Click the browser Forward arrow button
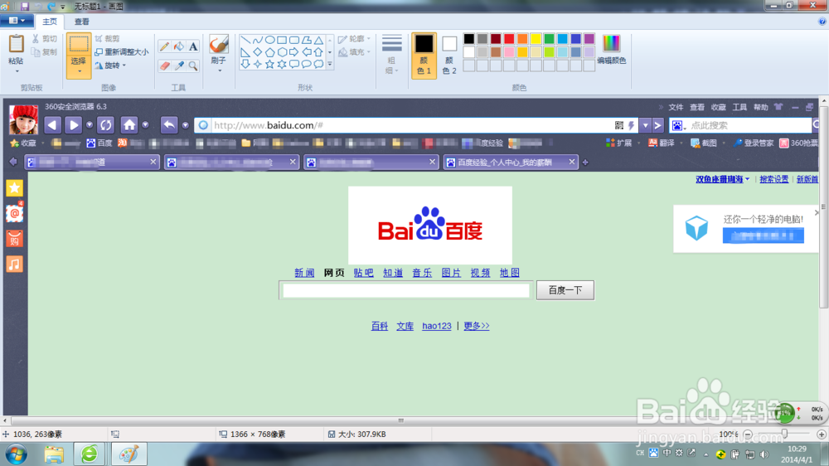 point(74,125)
